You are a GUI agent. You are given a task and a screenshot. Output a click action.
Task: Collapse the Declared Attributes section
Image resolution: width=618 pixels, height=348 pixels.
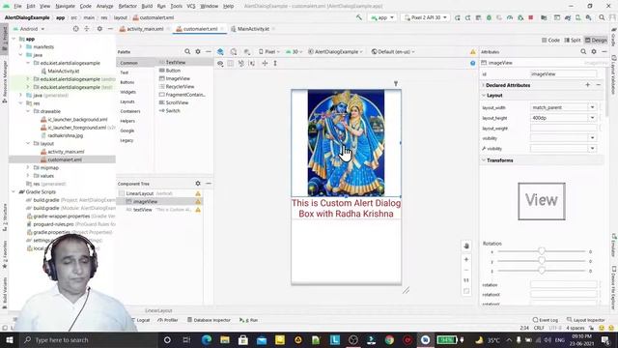click(484, 85)
